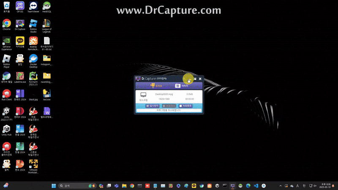Select the test.exe desktop icon
This screenshot has height=190, width=338.
(x=46, y=95)
